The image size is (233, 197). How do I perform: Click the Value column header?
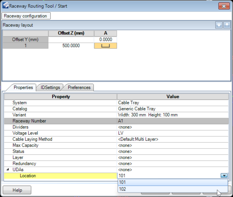click(x=173, y=97)
